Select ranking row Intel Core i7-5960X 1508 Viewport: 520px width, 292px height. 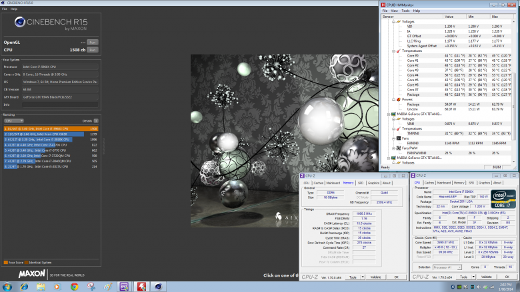tap(51, 128)
